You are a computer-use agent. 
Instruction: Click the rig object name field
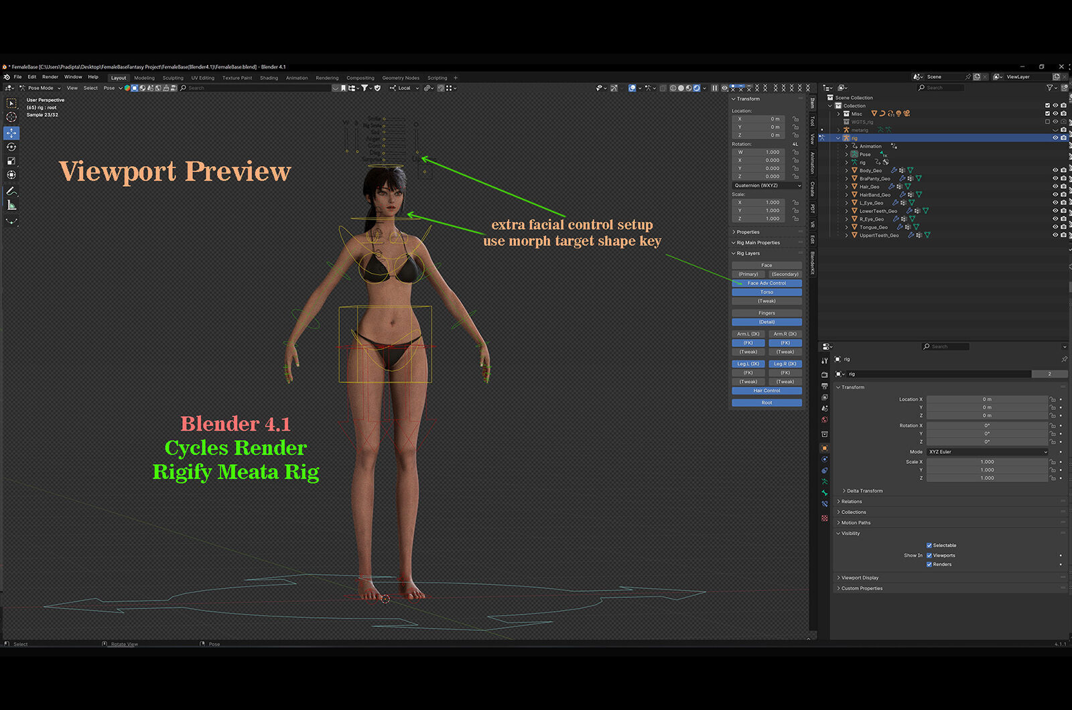(939, 374)
